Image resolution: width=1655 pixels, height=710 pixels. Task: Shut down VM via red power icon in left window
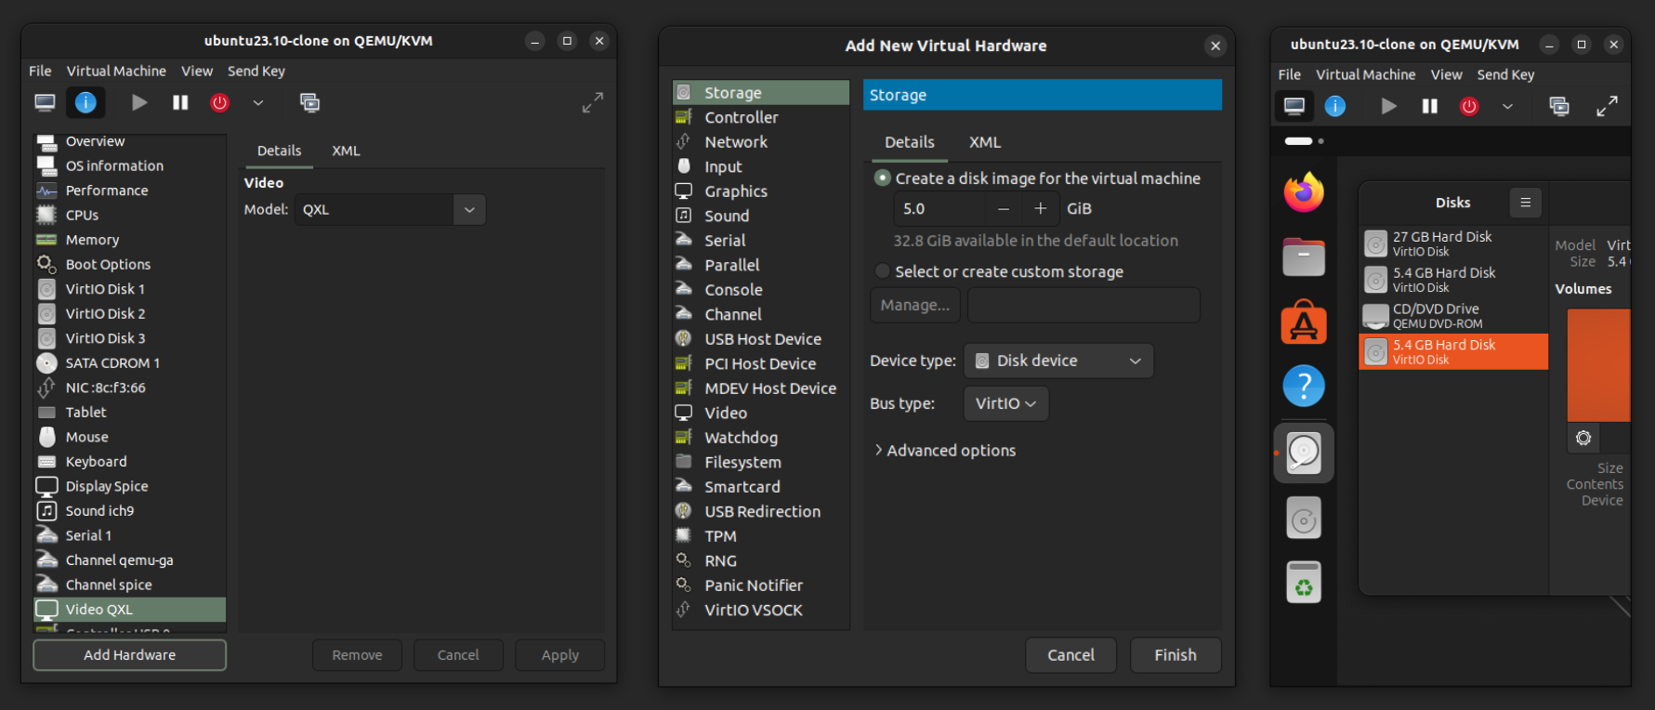click(x=220, y=102)
